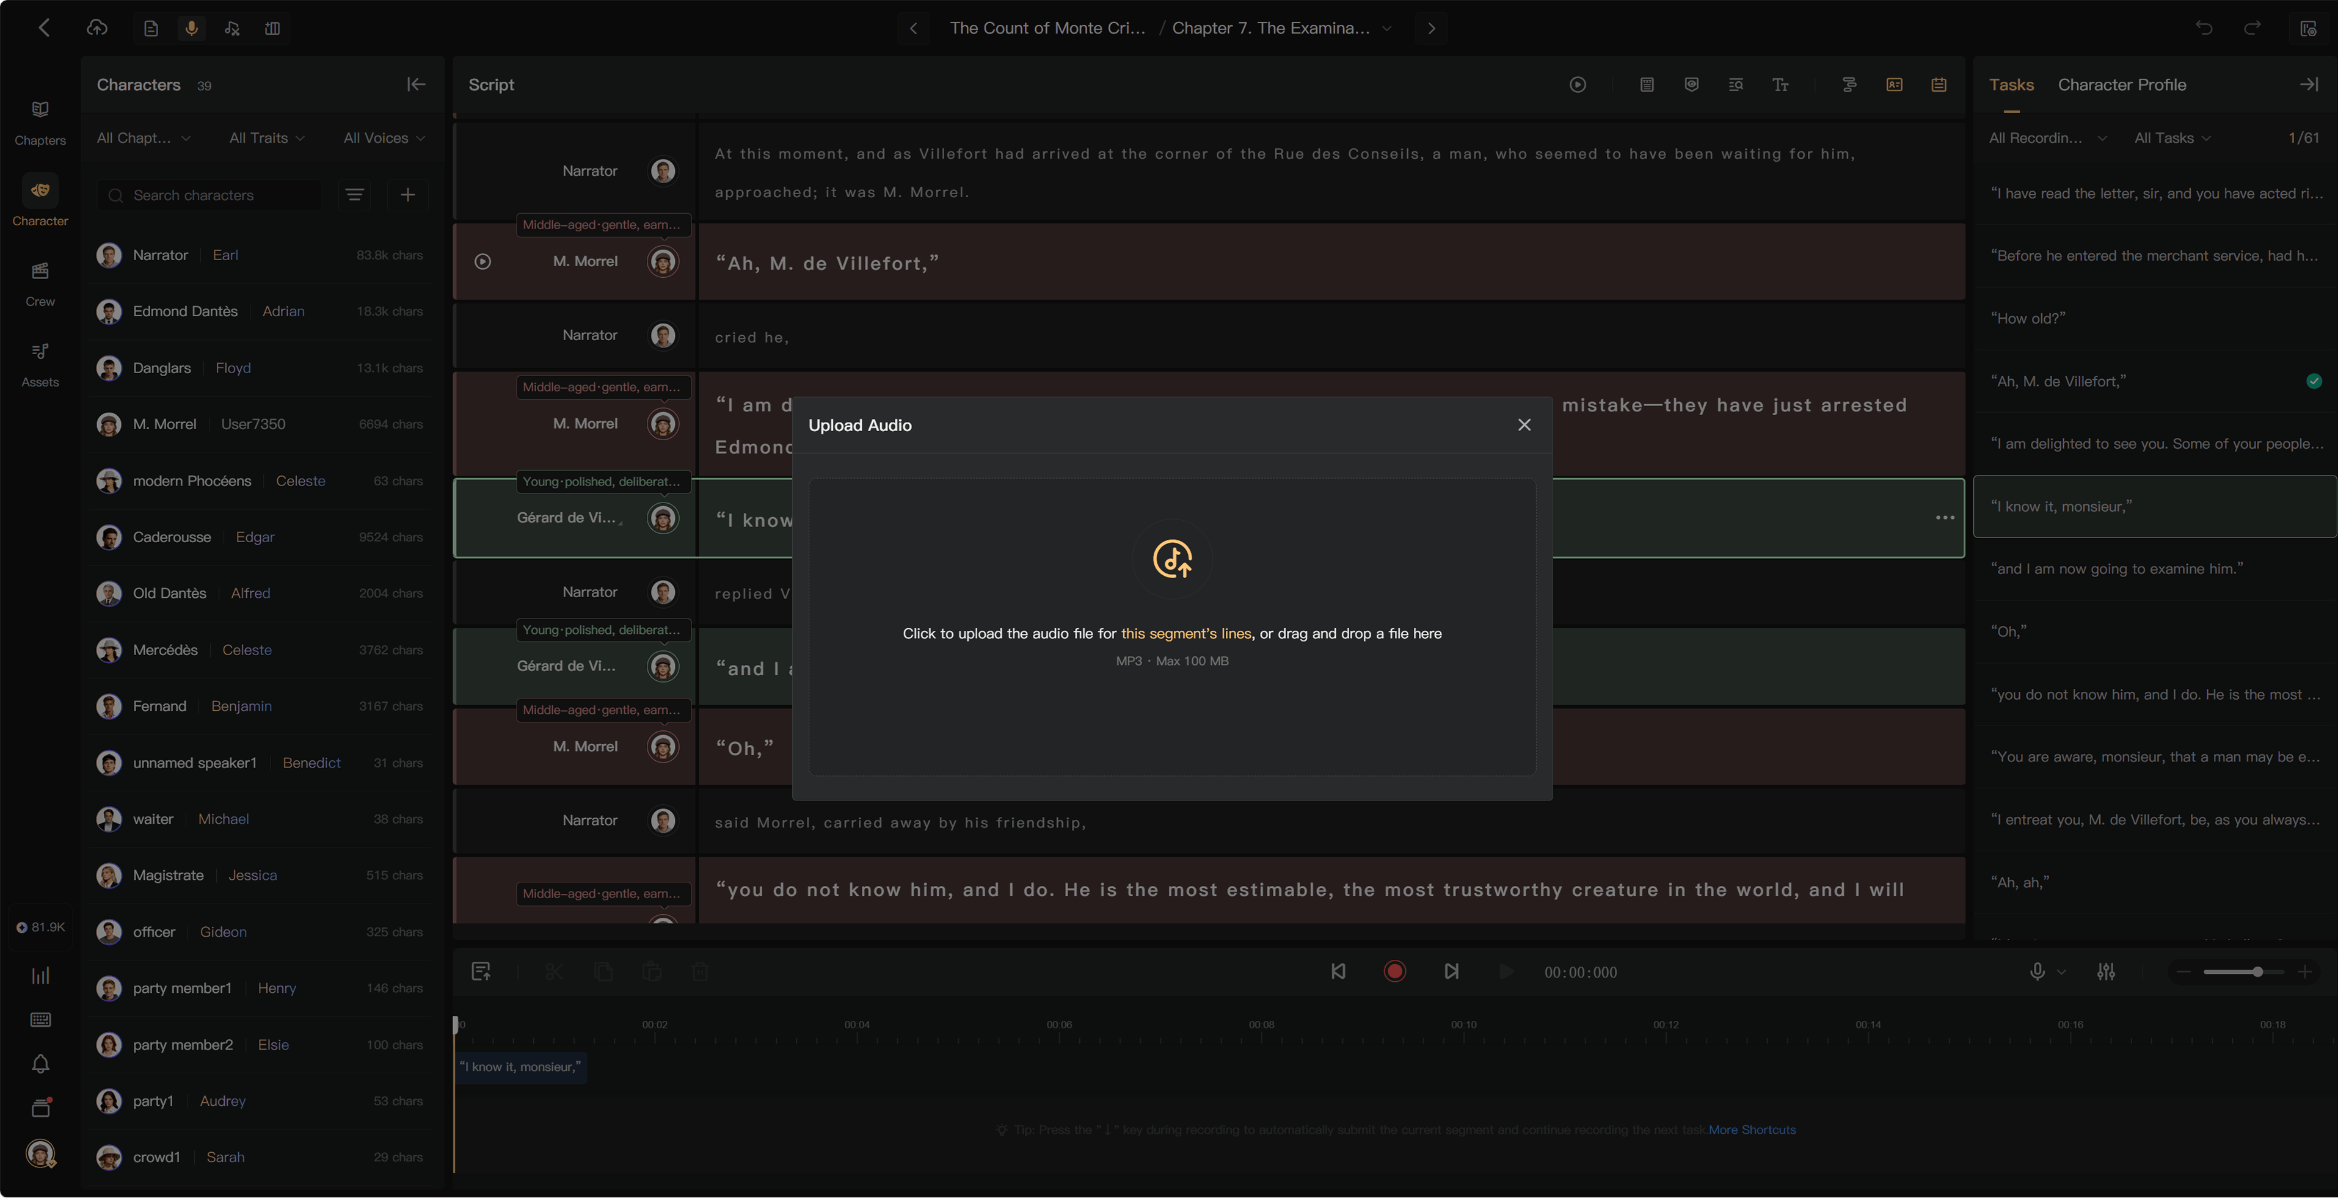This screenshot has height=1198, width=2338.
Task: Zoom in the timeline with plus
Action: (2304, 971)
